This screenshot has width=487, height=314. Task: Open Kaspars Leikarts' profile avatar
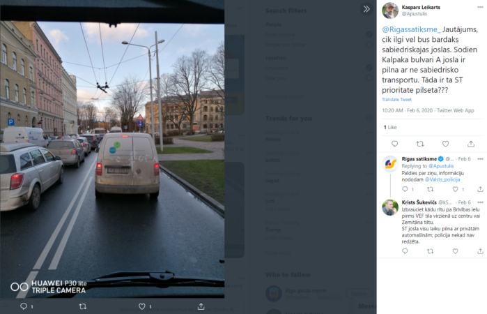point(390,10)
